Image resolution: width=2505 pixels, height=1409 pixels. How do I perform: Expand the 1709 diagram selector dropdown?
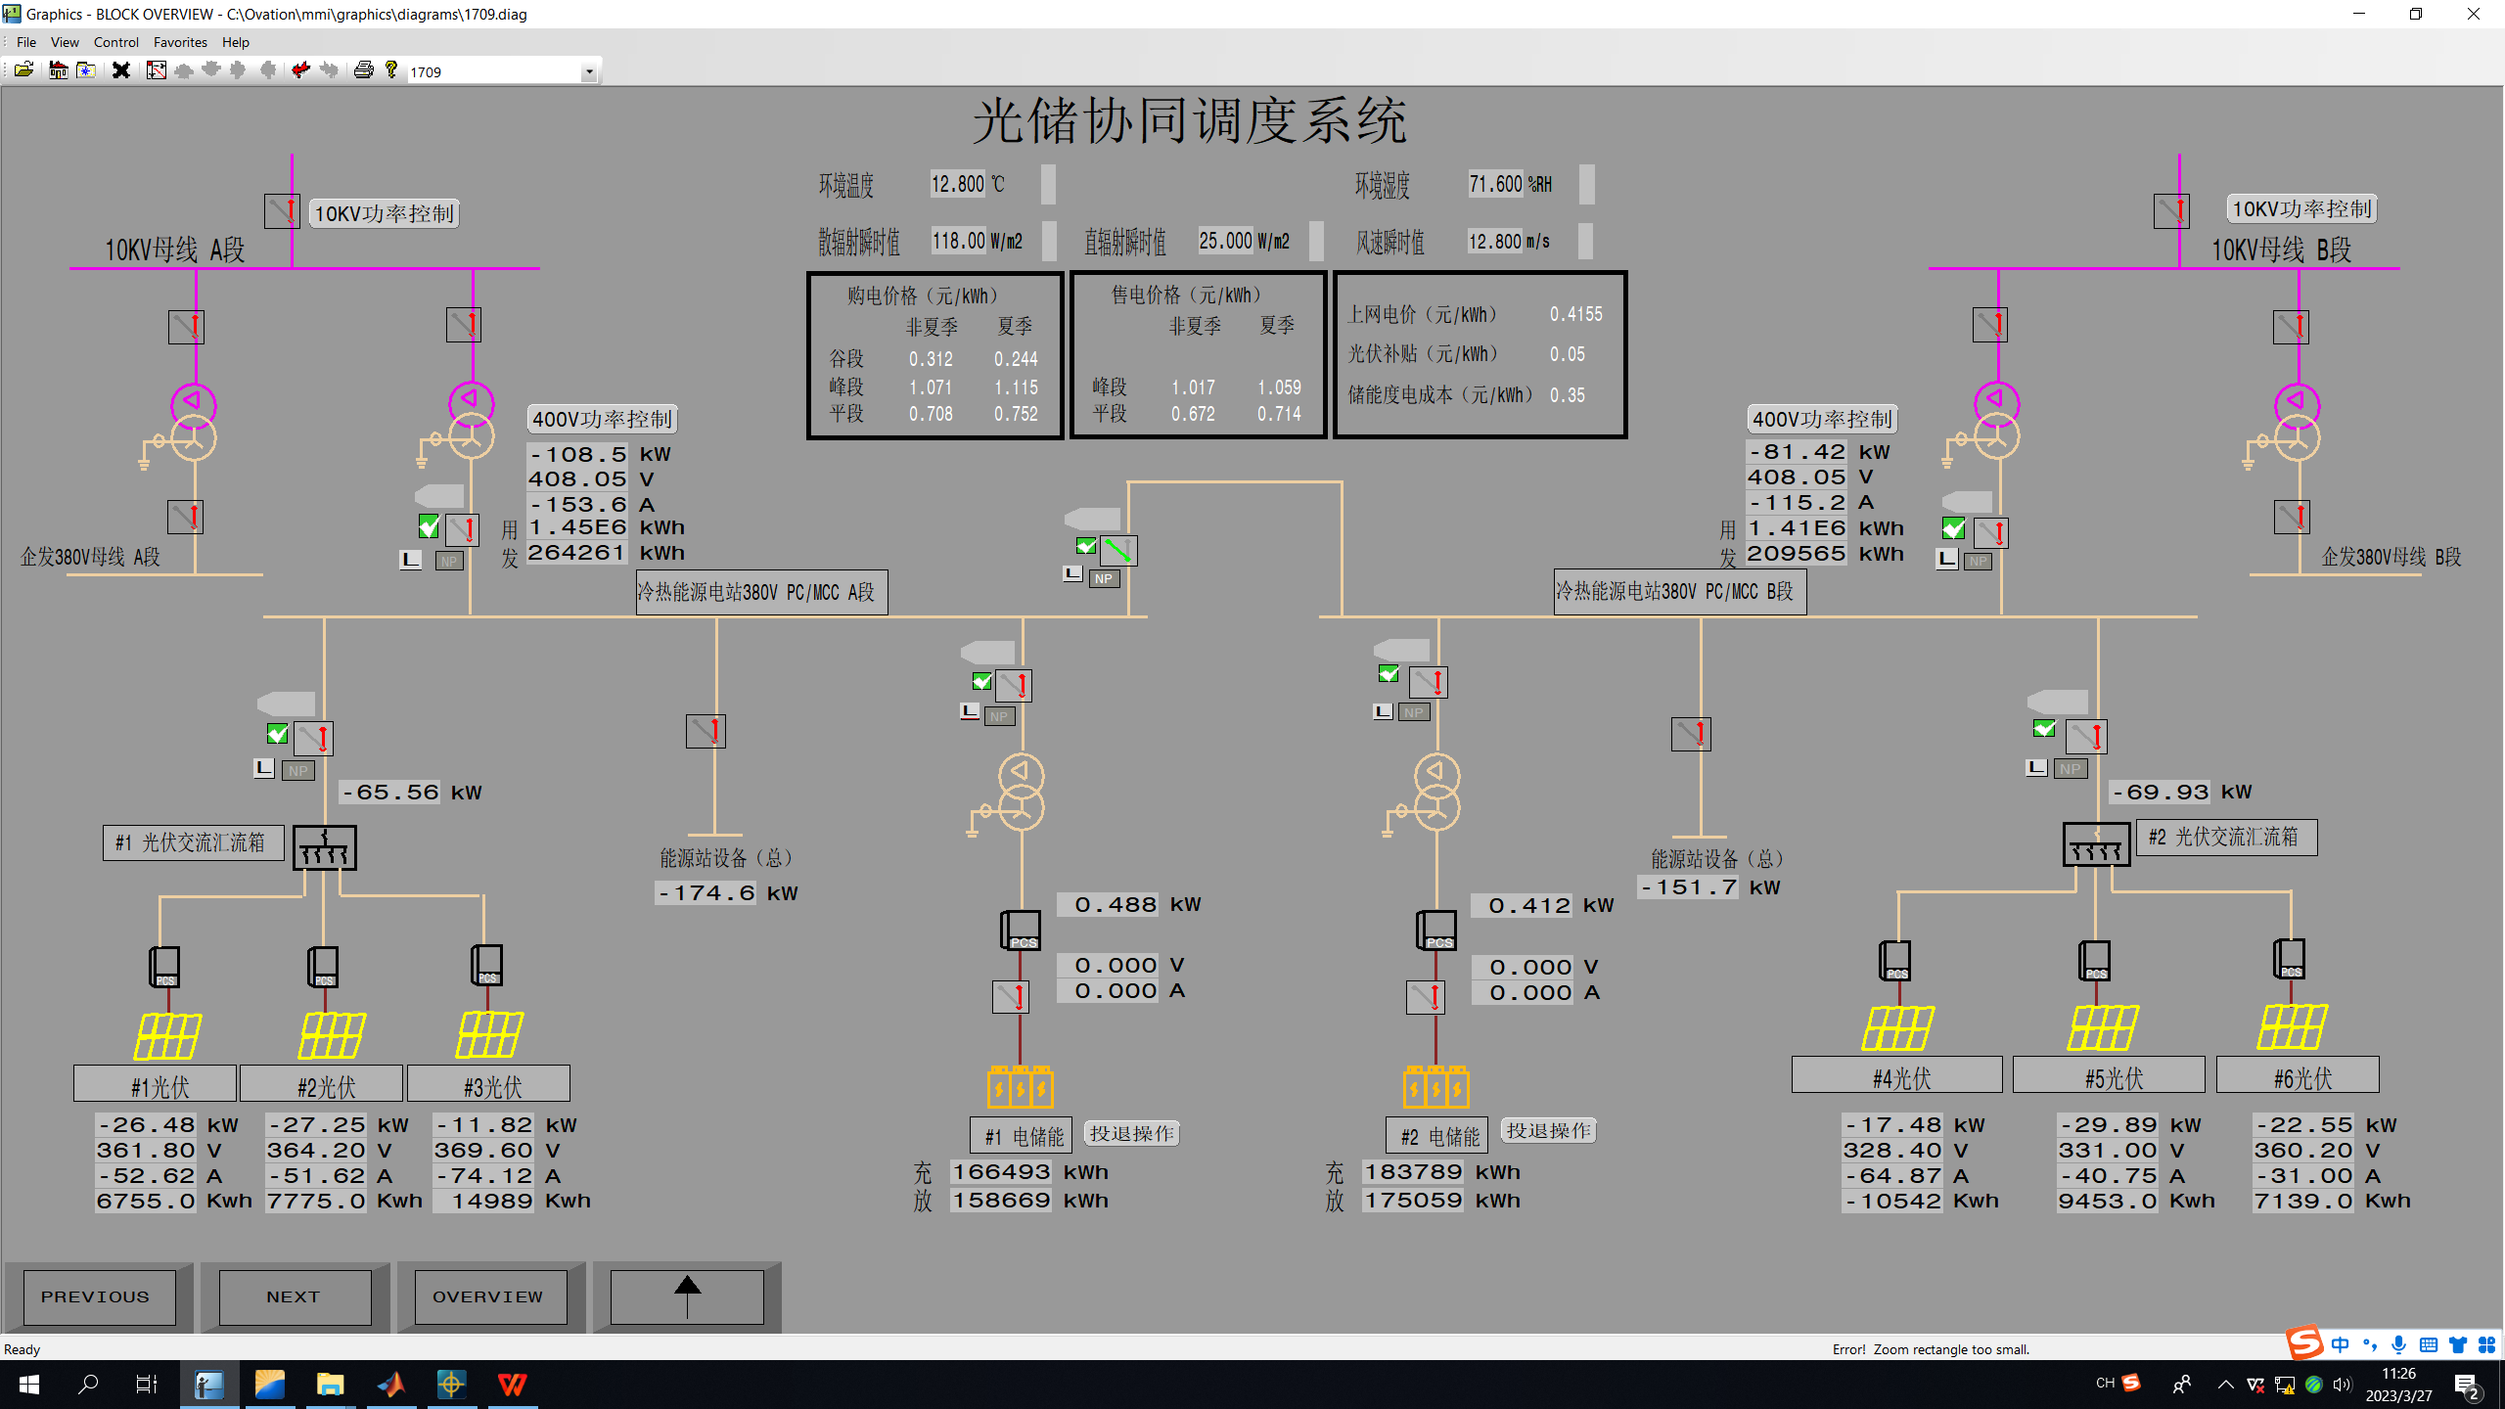[589, 72]
